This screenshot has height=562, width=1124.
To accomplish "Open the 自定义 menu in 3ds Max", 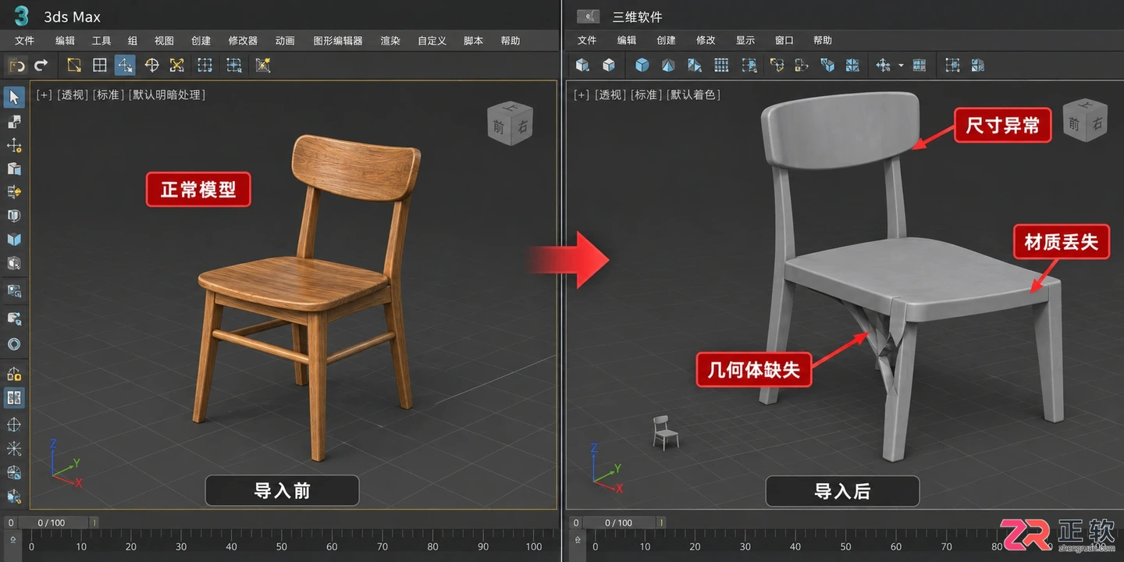I will [432, 41].
